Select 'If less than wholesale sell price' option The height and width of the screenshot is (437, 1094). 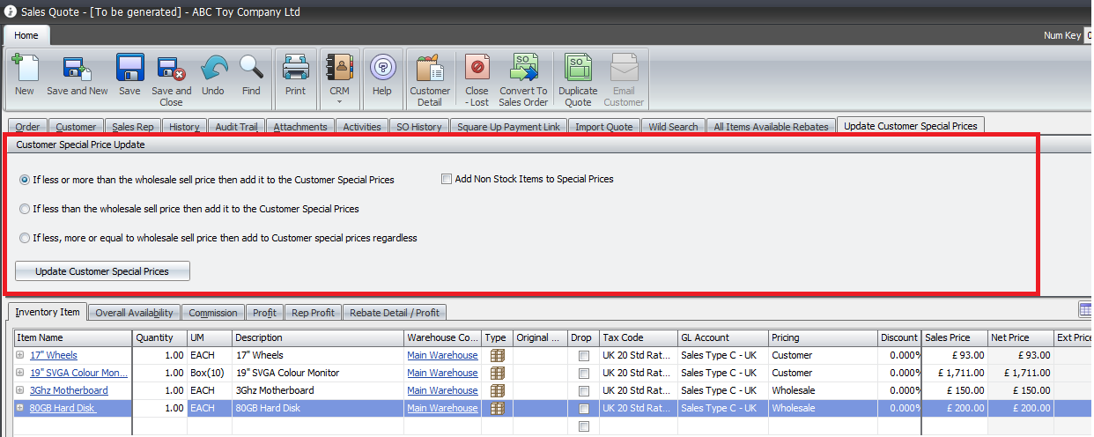(25, 209)
